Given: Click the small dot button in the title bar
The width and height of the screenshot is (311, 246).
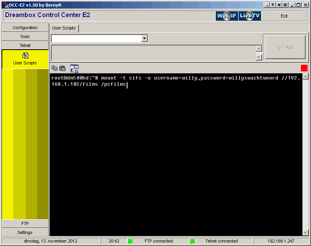Looking at the screenshot, I should point(267,5).
